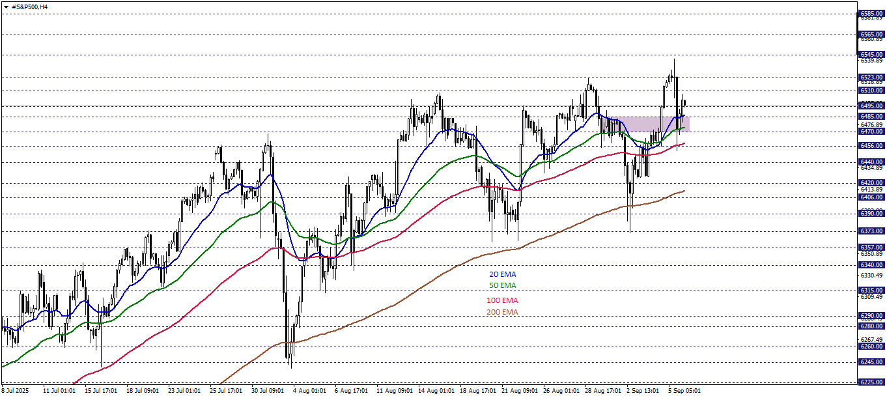Click the 6585.00 price level label

(871, 13)
